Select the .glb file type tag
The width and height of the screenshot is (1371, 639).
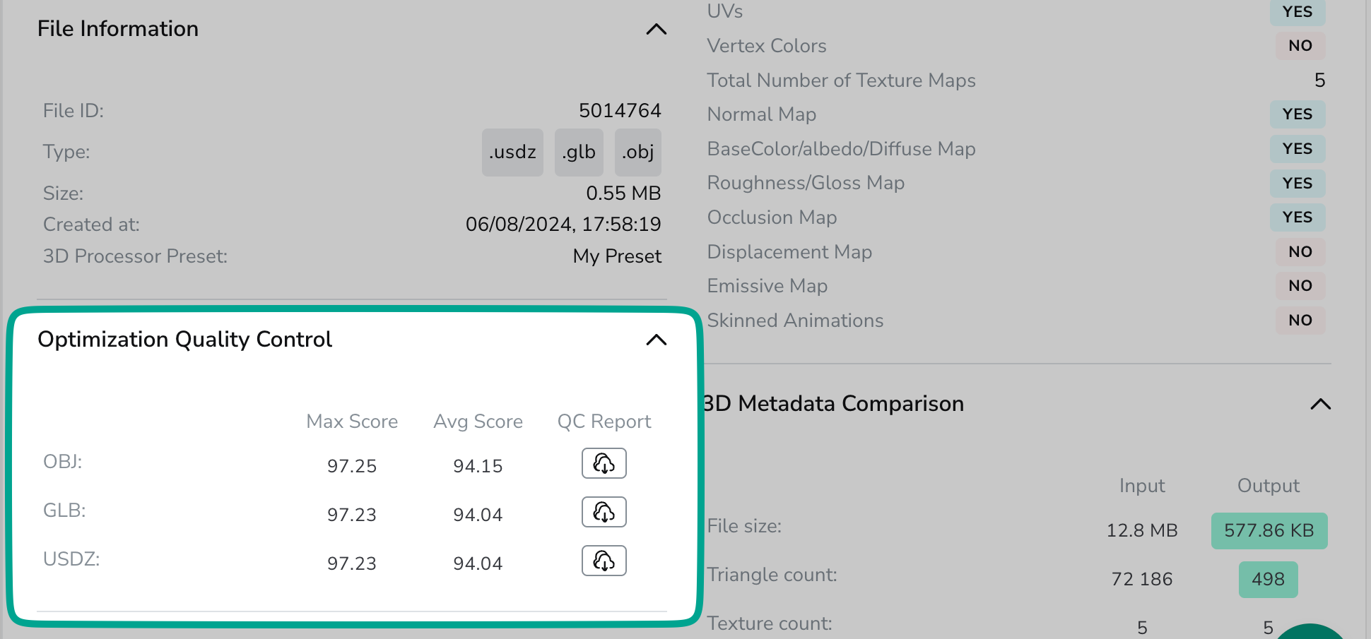[x=579, y=152]
